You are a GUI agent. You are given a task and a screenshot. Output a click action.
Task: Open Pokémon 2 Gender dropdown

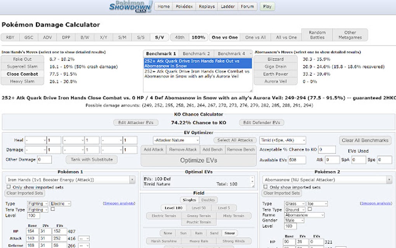click(x=294, y=220)
